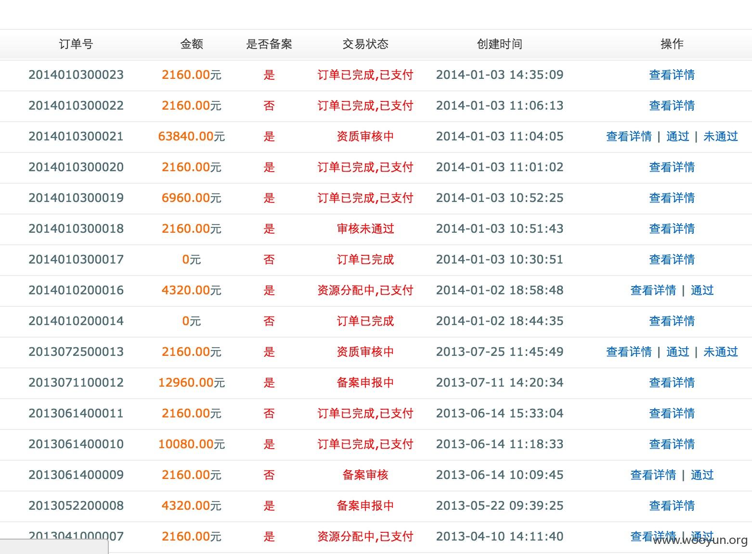Viewport: 752px width, 554px height.
Task: Open 查看详情 for order 2013061400010
Action: coord(672,444)
